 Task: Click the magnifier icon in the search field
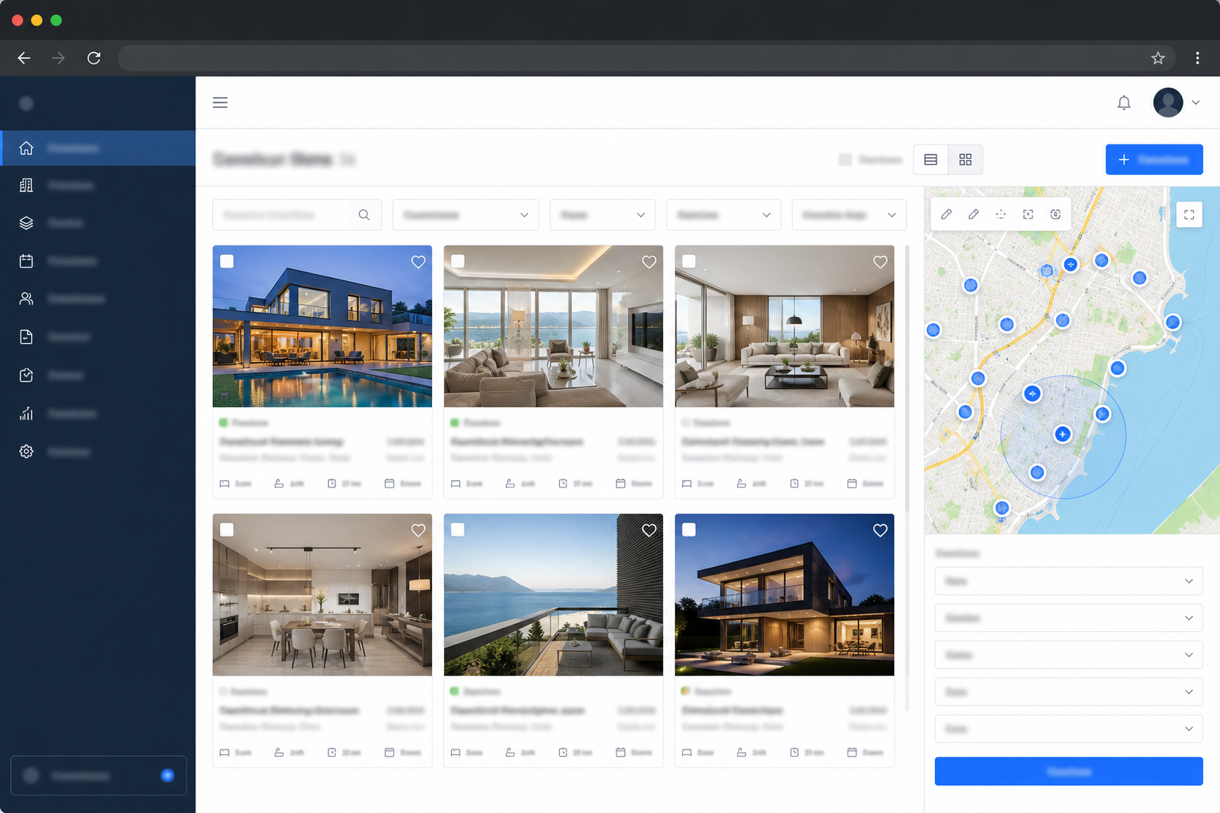364,215
